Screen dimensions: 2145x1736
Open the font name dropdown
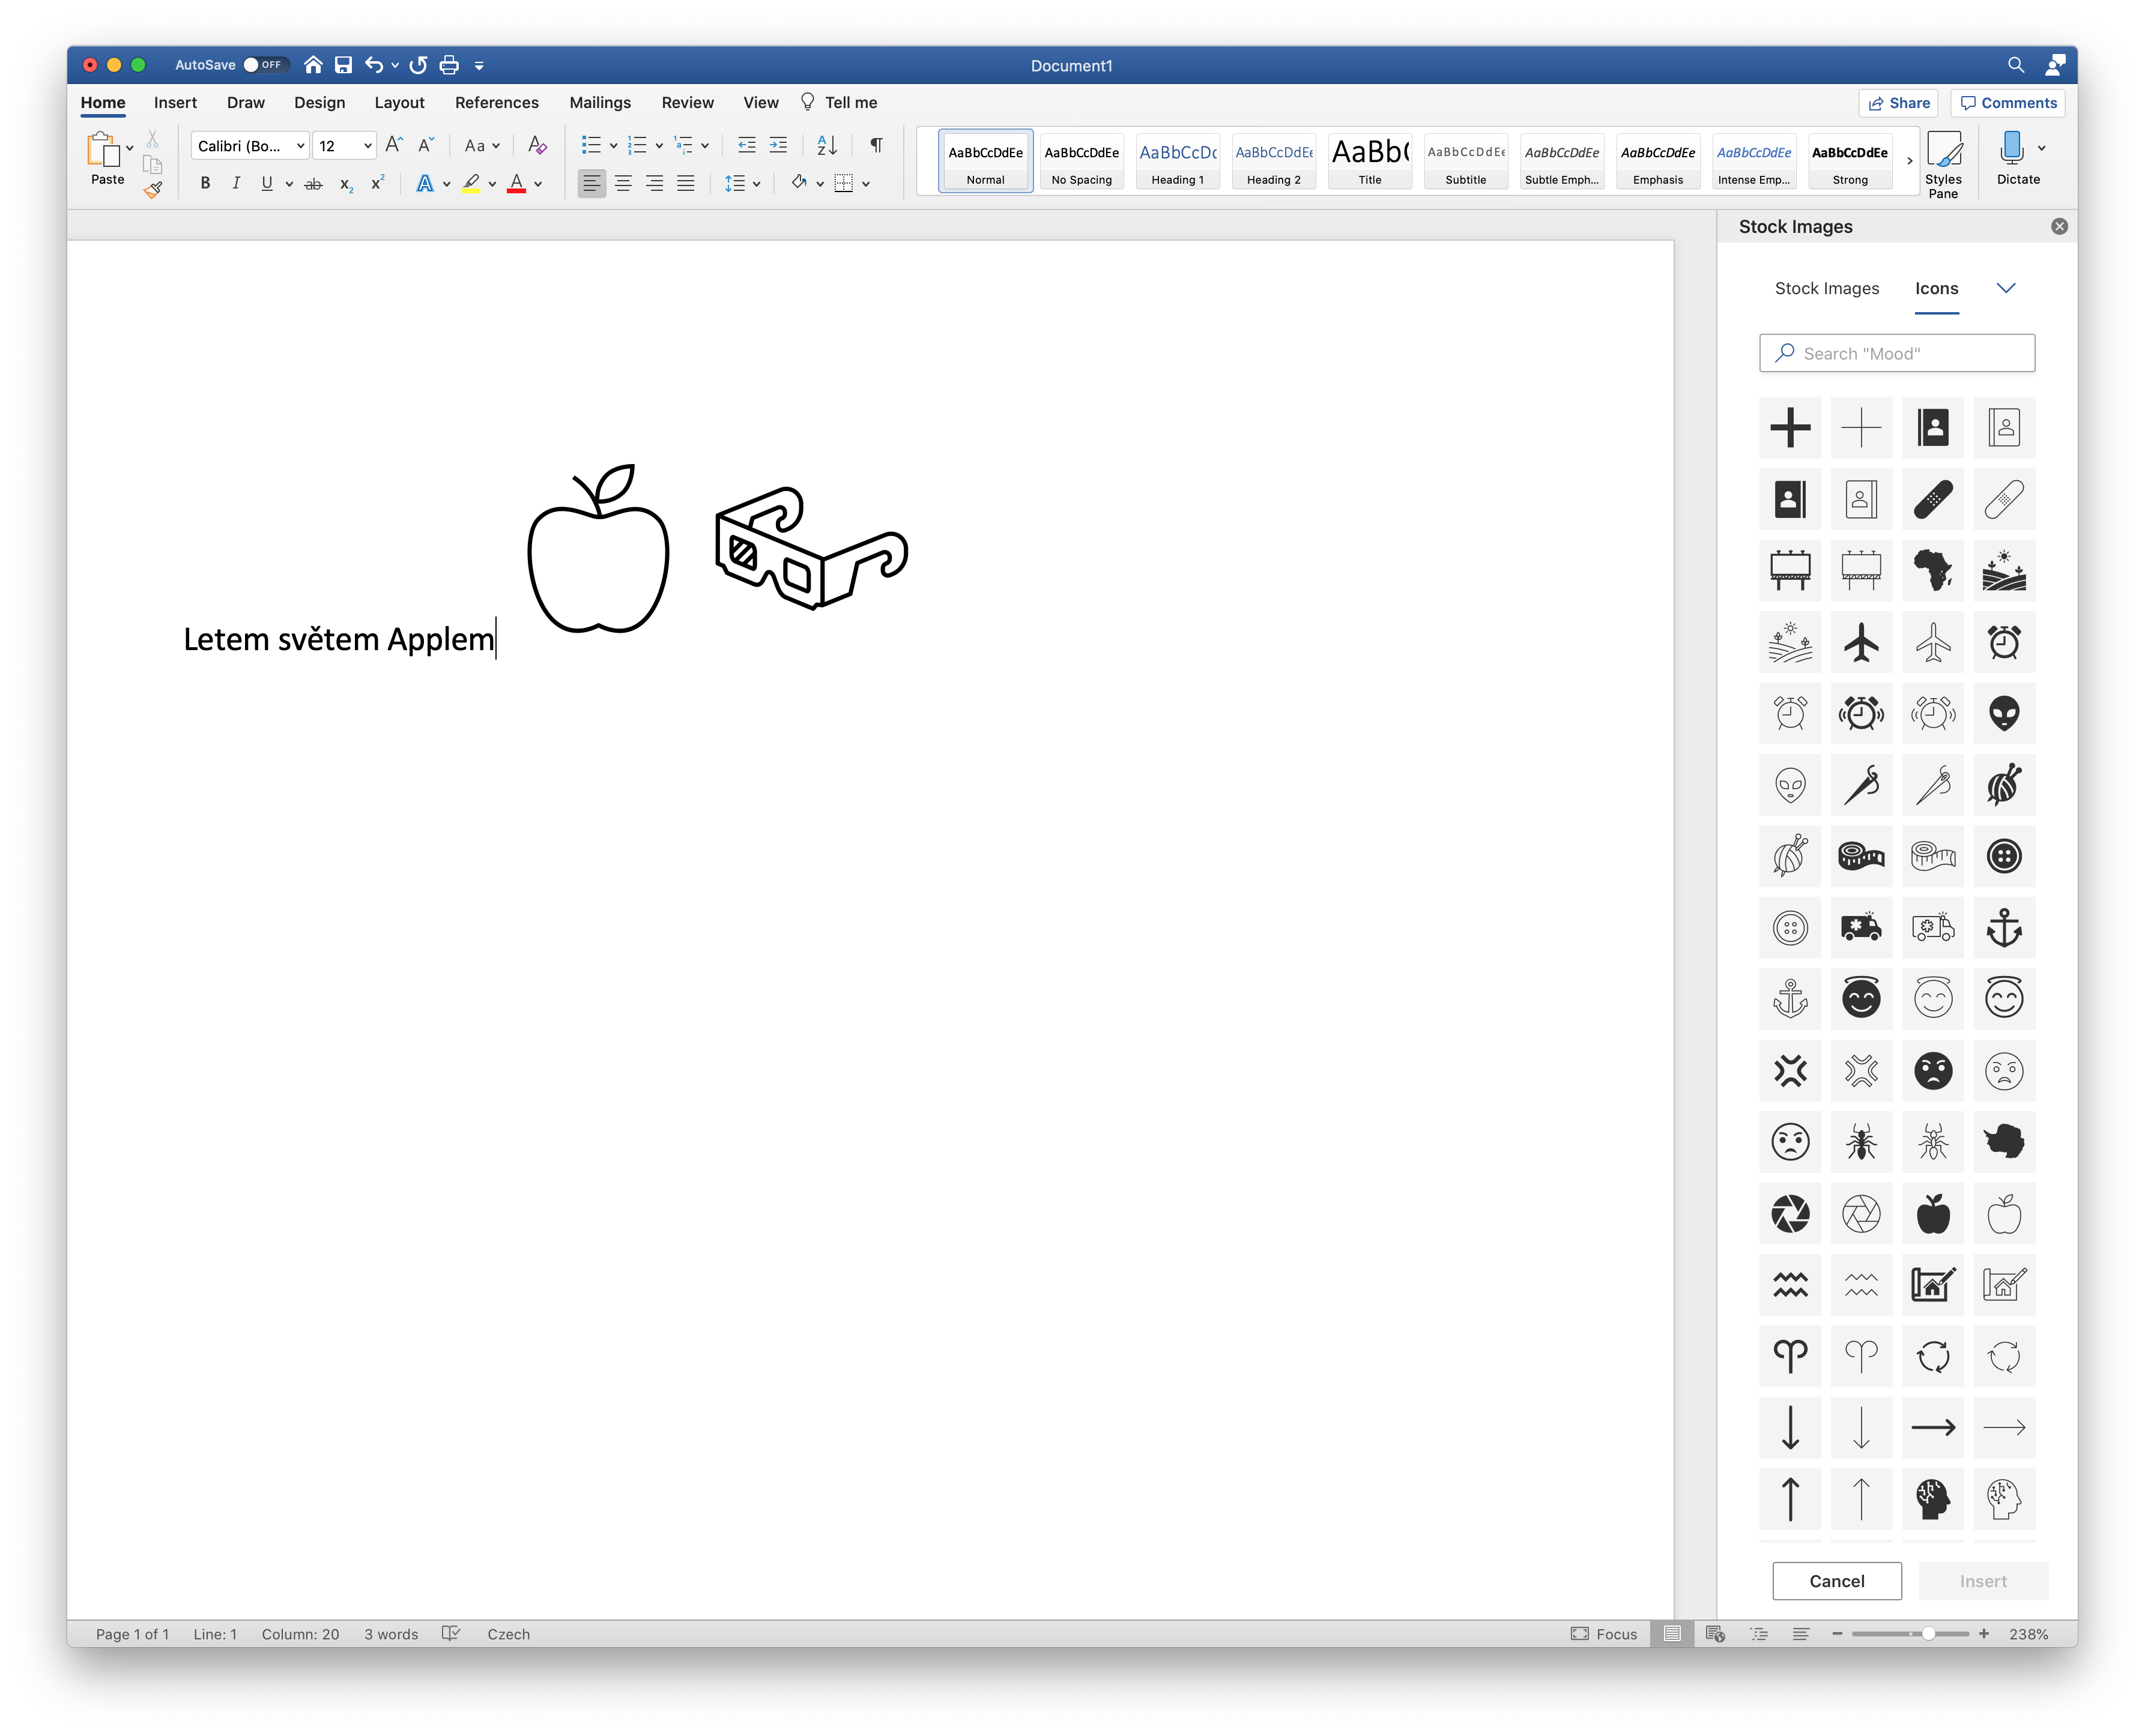coord(300,146)
